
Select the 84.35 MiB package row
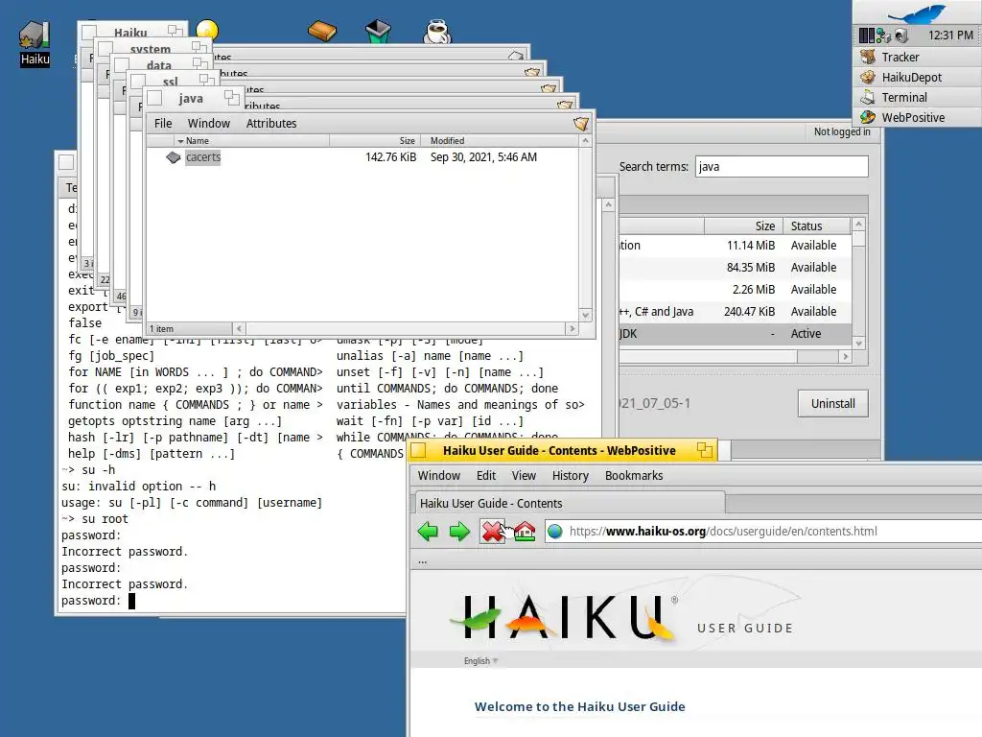pyautogui.click(x=735, y=268)
